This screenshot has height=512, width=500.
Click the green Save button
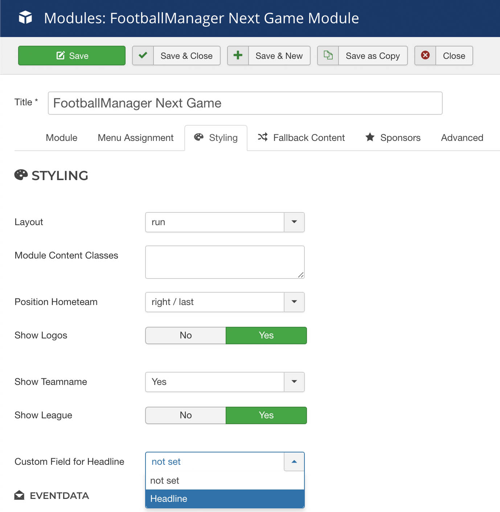pyautogui.click(x=72, y=56)
